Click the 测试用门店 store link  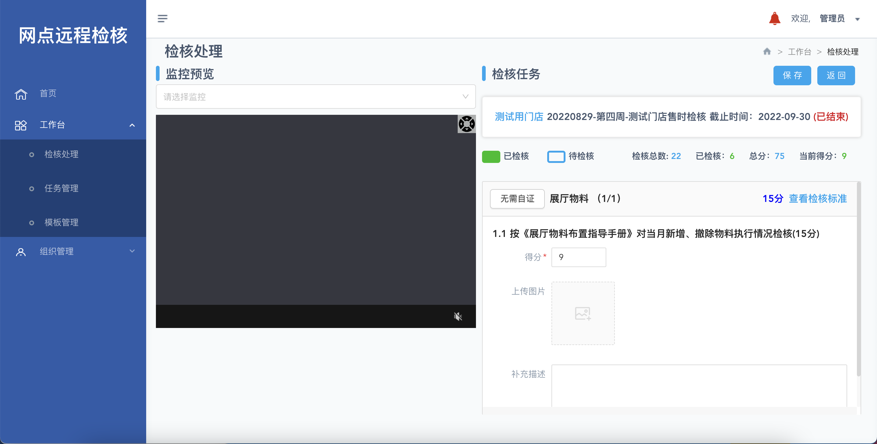[x=519, y=117]
